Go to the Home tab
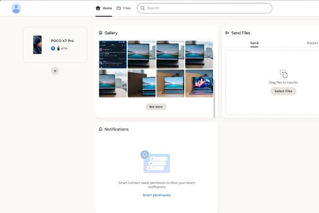 click(104, 8)
